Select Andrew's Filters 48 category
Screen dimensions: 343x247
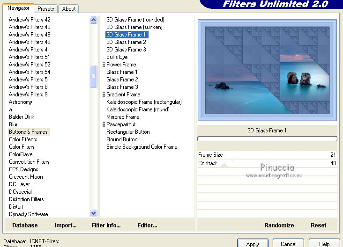click(30, 35)
